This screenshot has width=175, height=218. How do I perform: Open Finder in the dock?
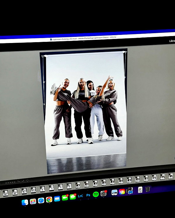pos(25,202)
